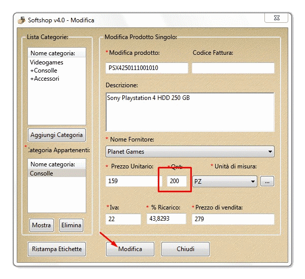Click the Qnt quantity field
The height and width of the screenshot is (279, 305).
point(177,181)
